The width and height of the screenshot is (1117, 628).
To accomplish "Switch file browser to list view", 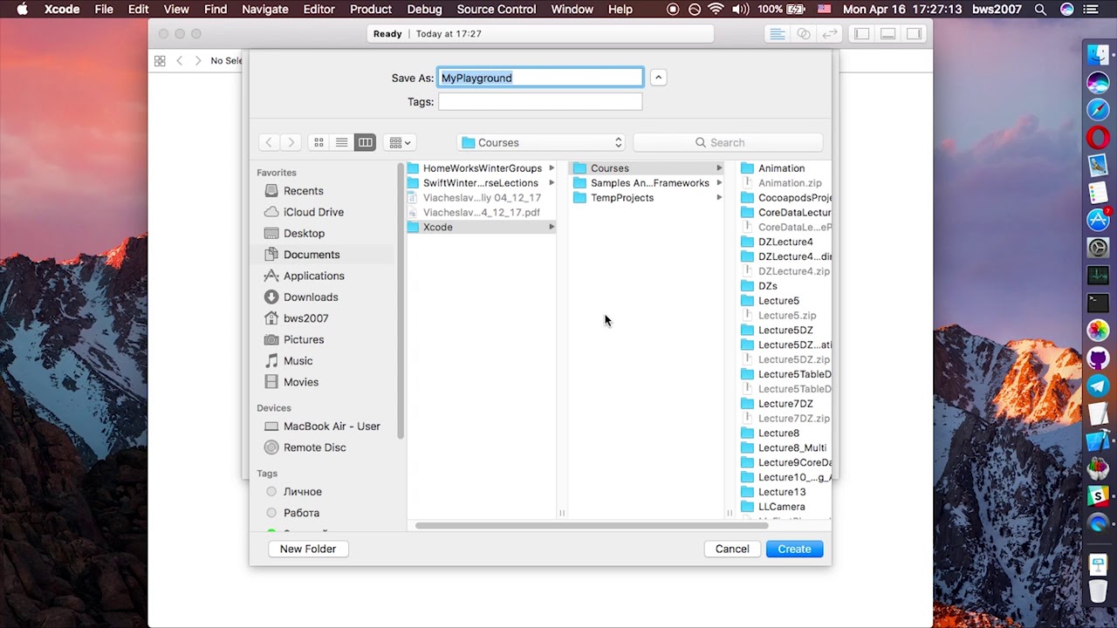I will tap(342, 142).
